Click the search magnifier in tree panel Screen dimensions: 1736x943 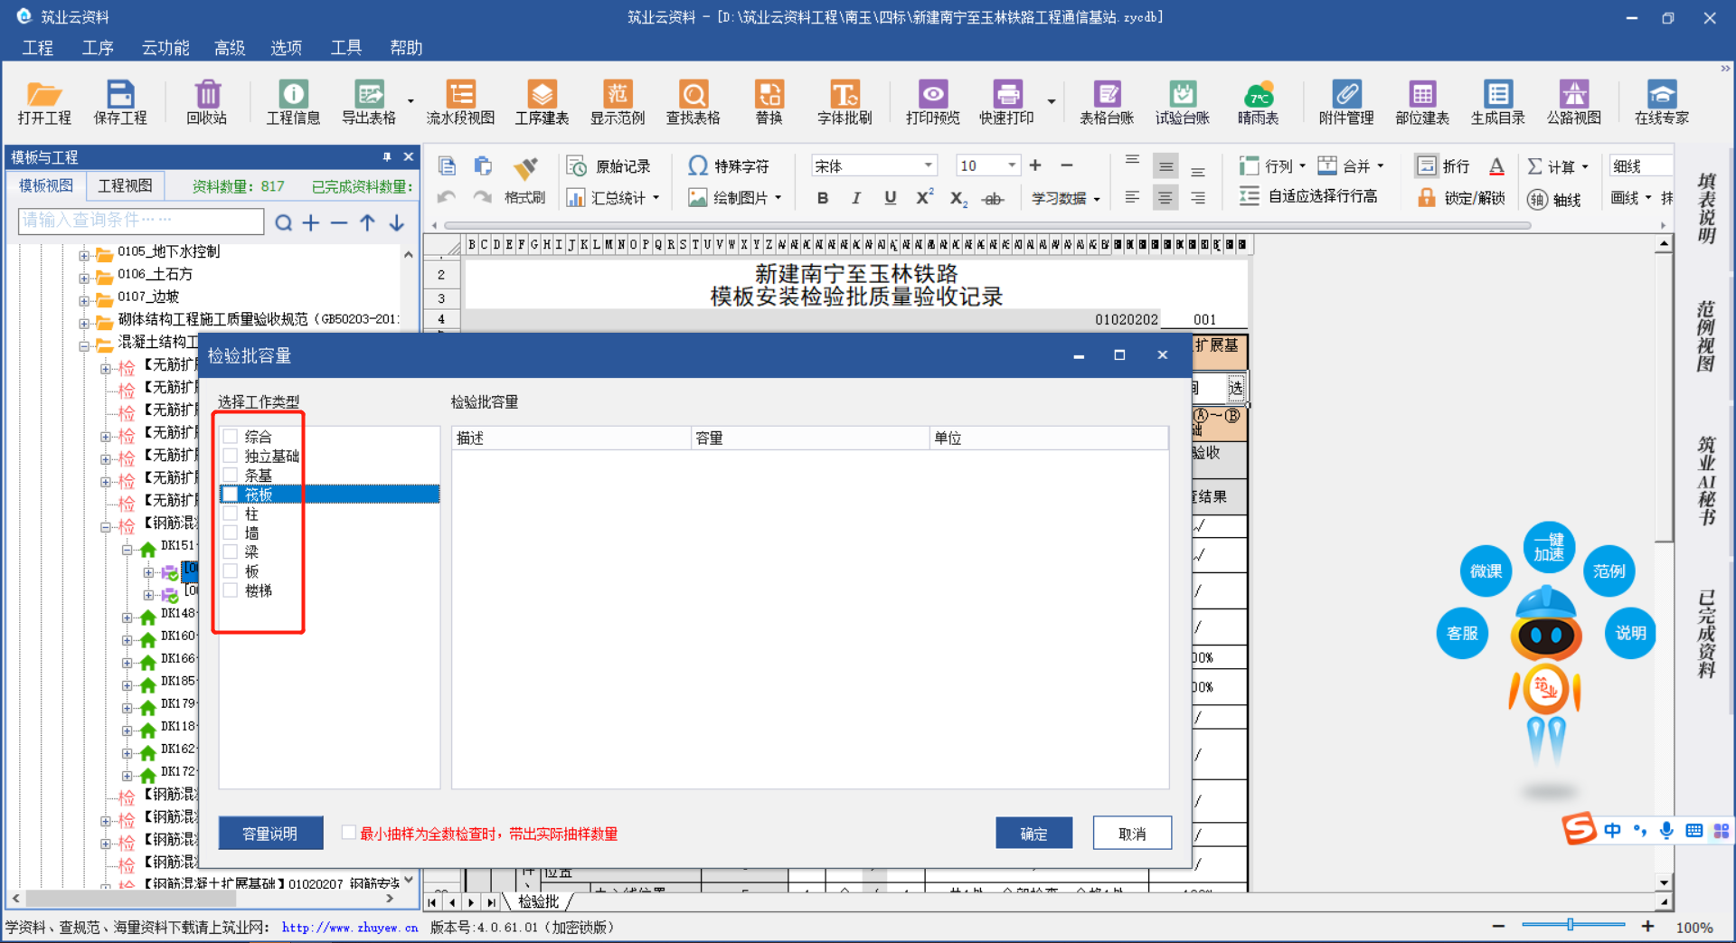[x=283, y=222]
